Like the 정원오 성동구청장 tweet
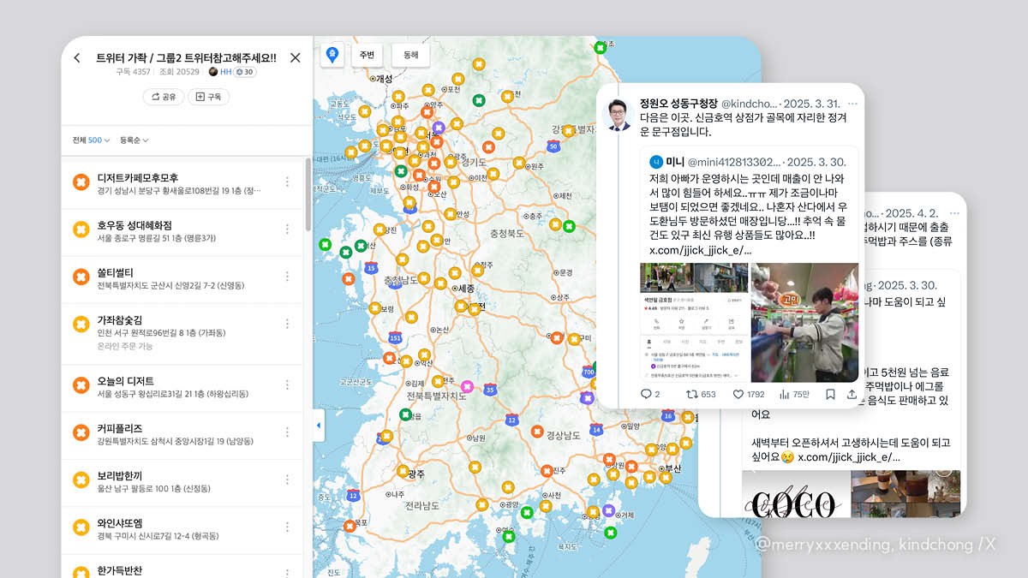This screenshot has height=578, width=1028. tap(738, 395)
